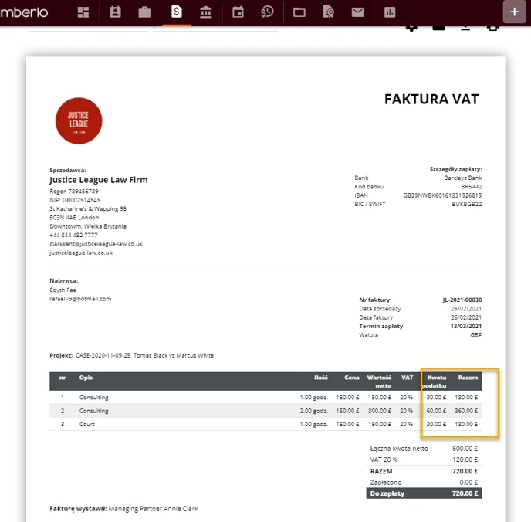
Task: Click VAT 20 % amount 120.00 £
Action: pos(465,459)
